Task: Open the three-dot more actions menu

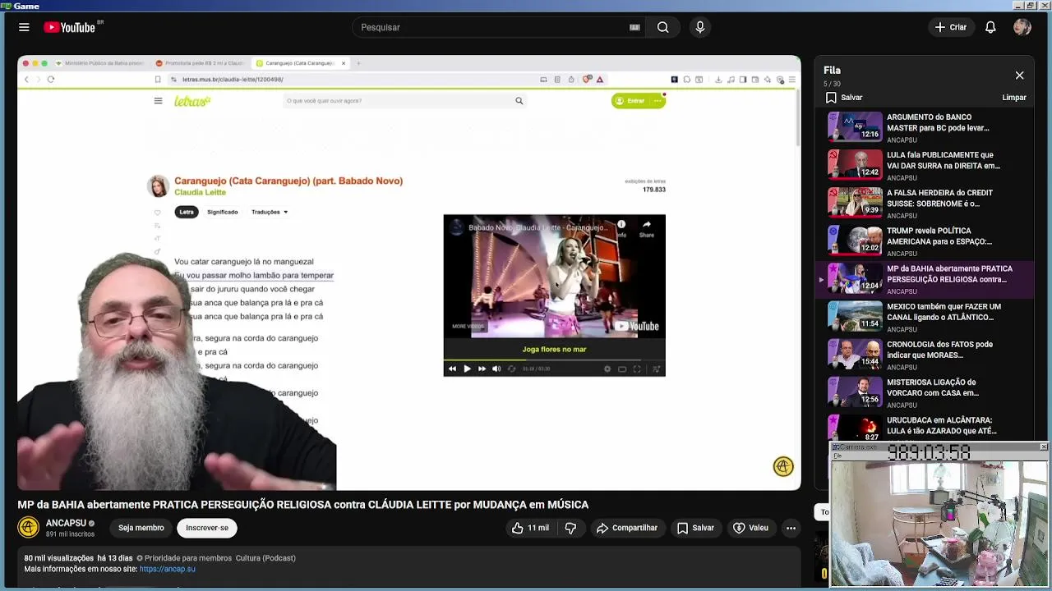Action: [x=791, y=528]
